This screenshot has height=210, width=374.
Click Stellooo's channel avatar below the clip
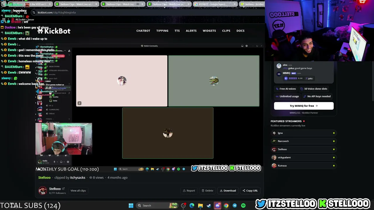pos(43,191)
